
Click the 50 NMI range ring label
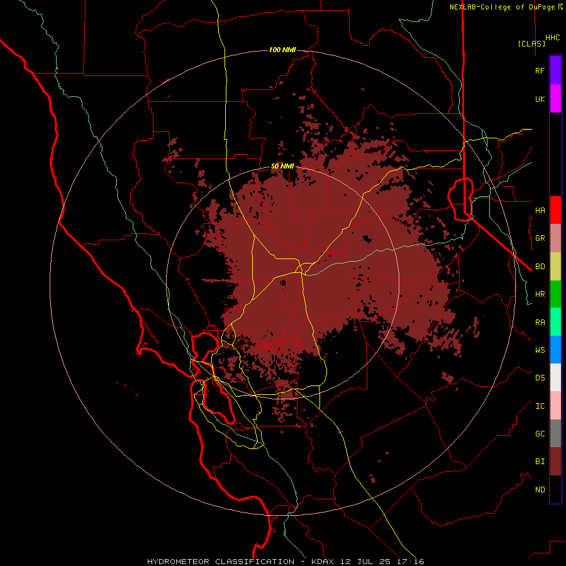(282, 166)
